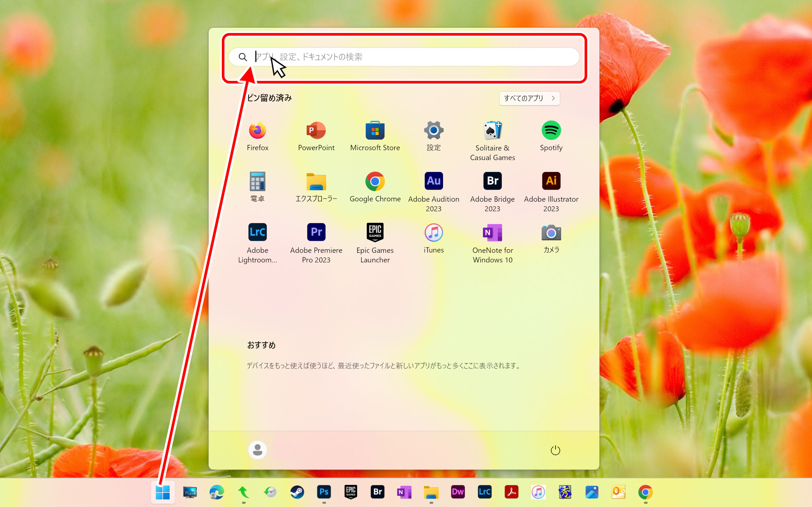Image resolution: width=812 pixels, height=507 pixels.
Task: Open Adobe Audition 2023
Action: [x=433, y=192]
